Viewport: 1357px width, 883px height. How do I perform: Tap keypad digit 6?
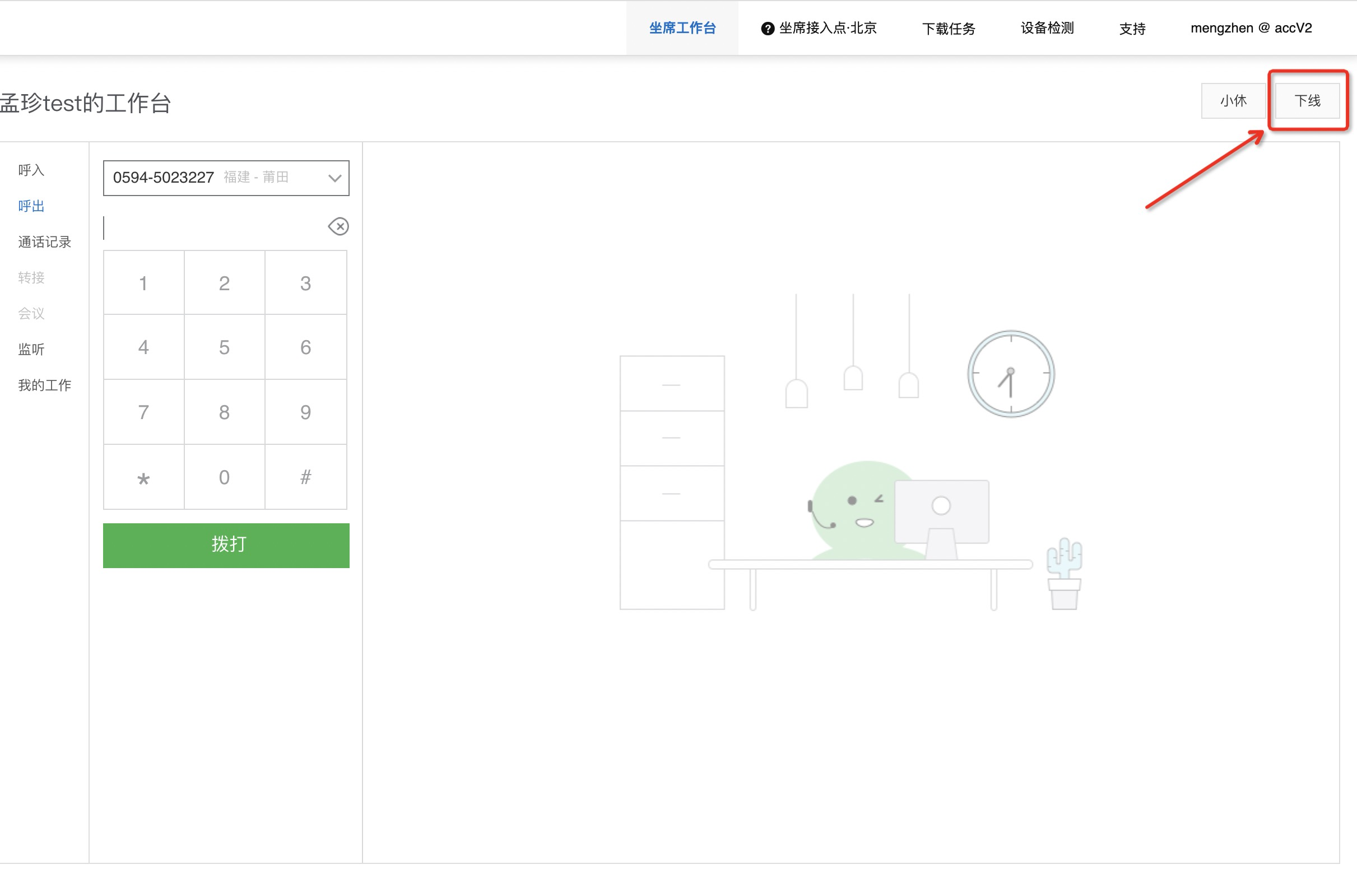point(305,347)
